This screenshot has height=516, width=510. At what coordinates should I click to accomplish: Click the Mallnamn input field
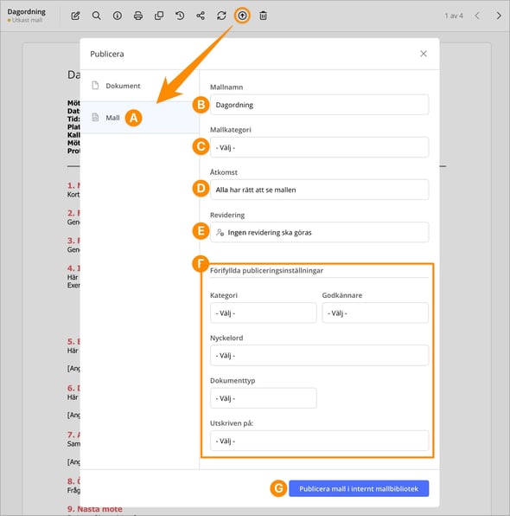coord(320,105)
